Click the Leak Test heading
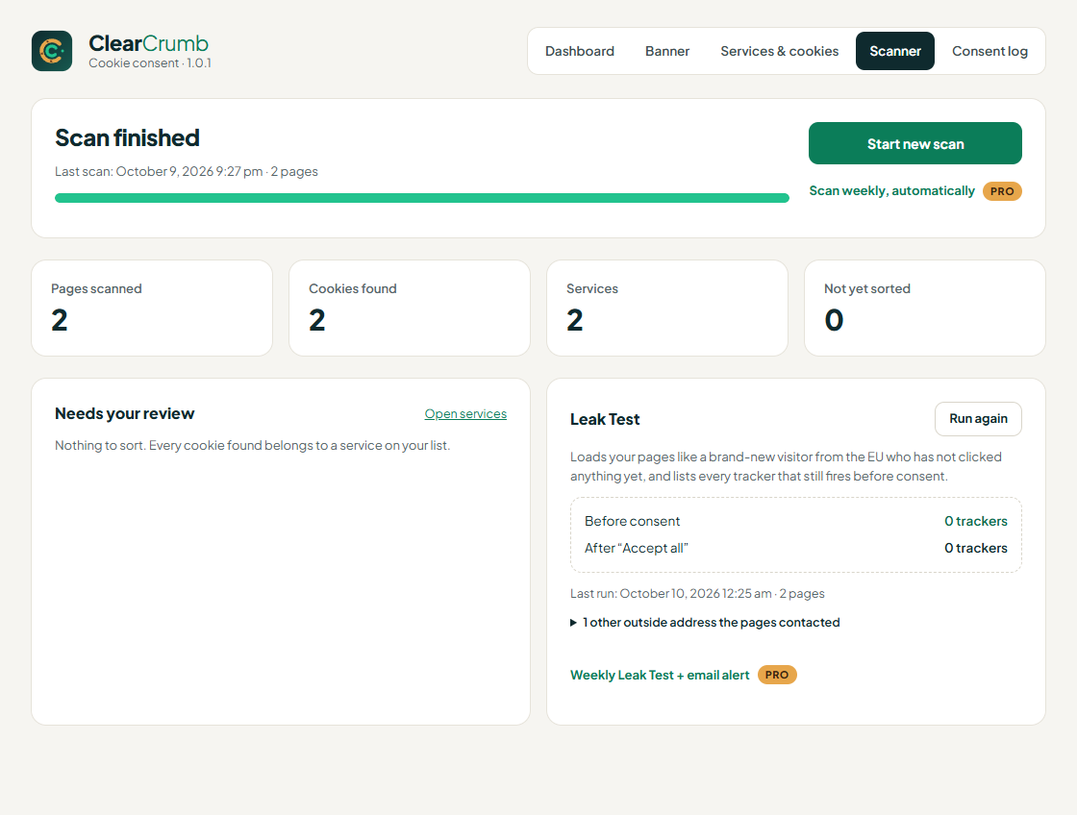 pos(605,420)
